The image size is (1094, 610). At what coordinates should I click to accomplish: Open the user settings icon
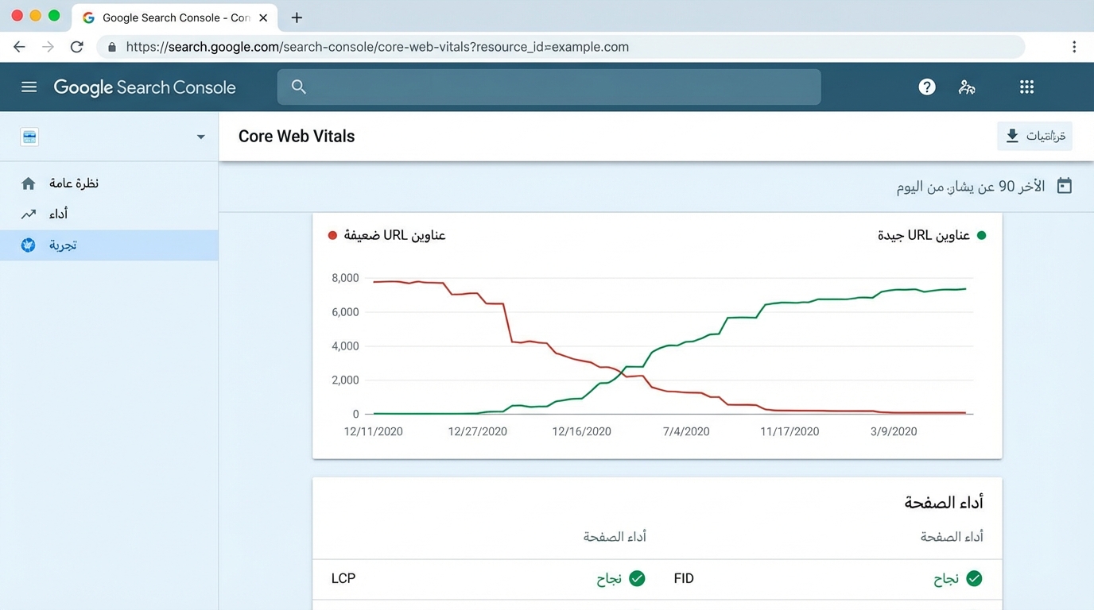[967, 87]
